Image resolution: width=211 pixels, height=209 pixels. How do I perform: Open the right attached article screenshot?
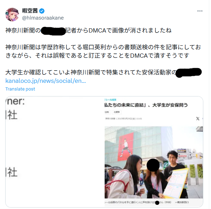[x=154, y=152]
